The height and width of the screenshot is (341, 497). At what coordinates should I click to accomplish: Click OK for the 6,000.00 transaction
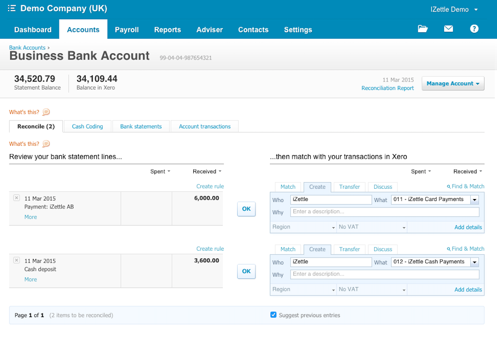pyautogui.click(x=246, y=209)
